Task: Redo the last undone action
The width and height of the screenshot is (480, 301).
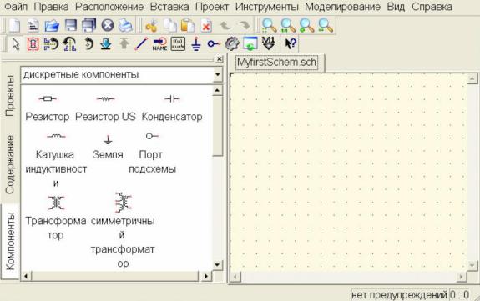Action: (x=244, y=25)
